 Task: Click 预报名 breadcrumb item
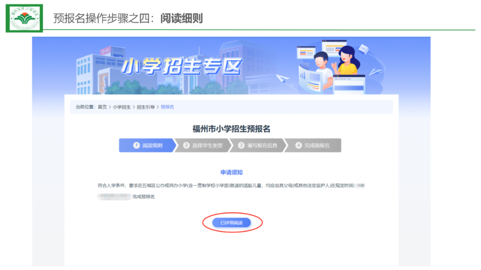pos(167,107)
